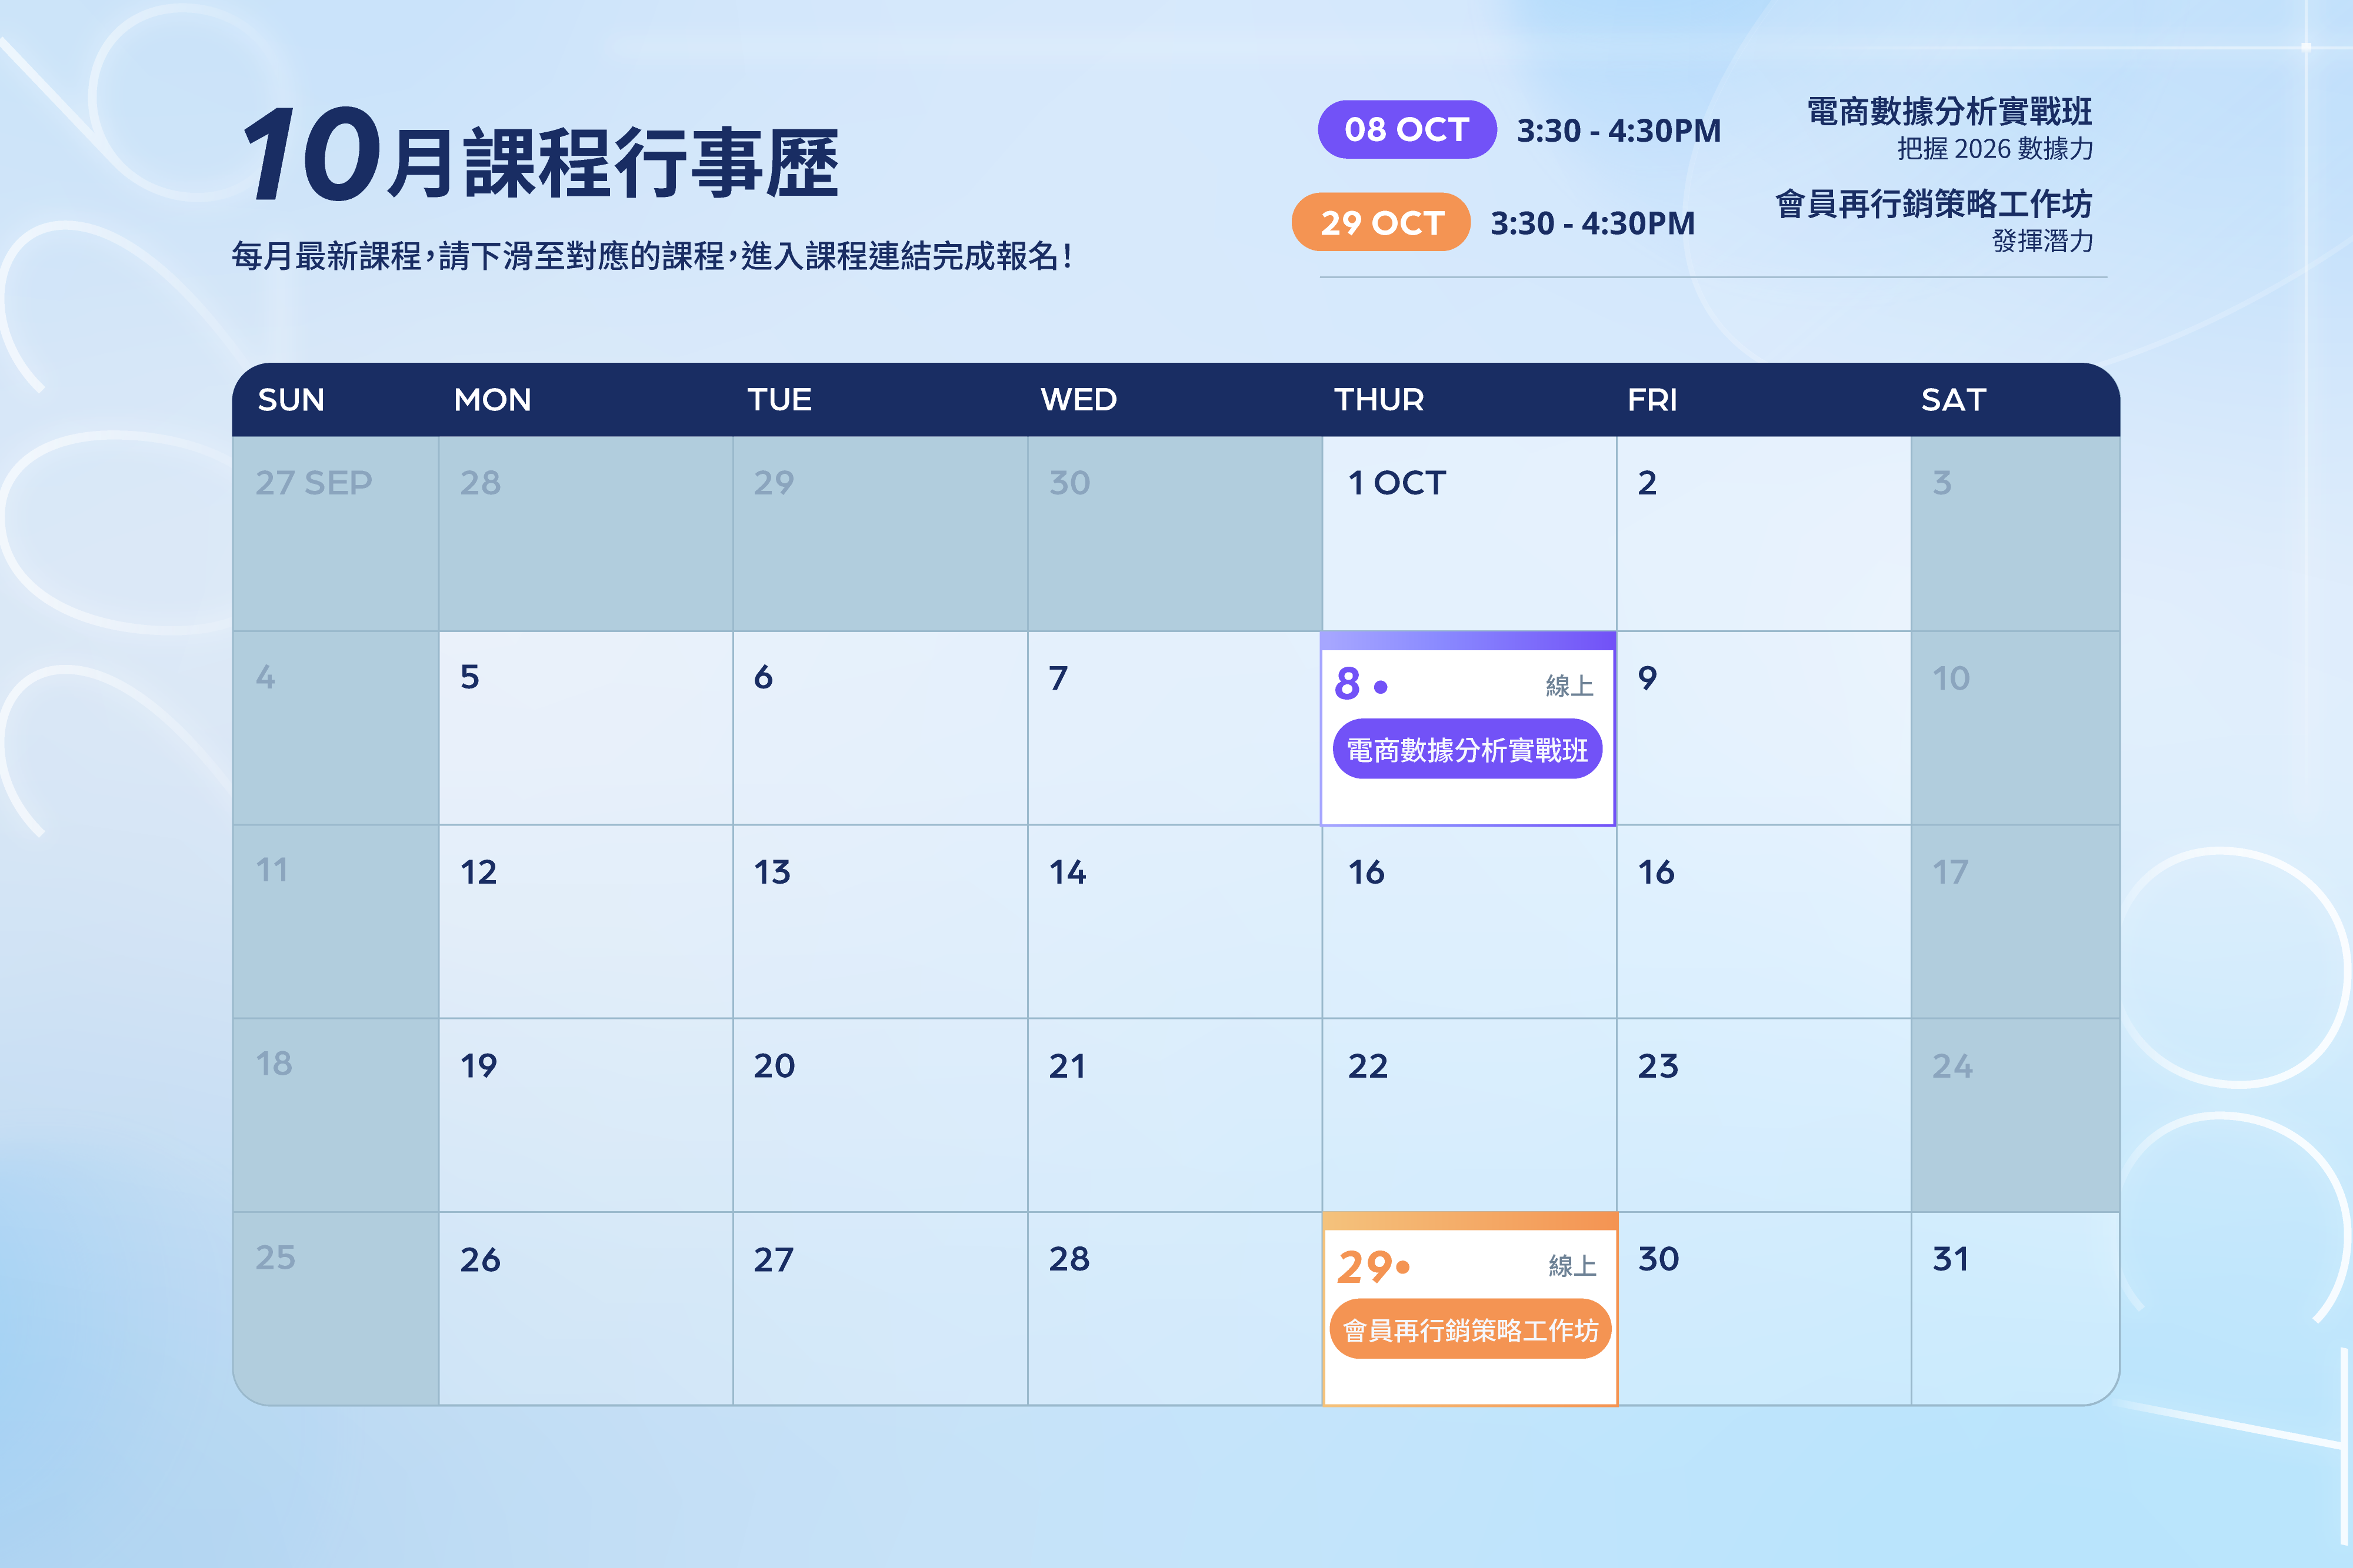Click the greyed date 17 cell
This screenshot has width=2353, height=1568.
tap(2016, 922)
